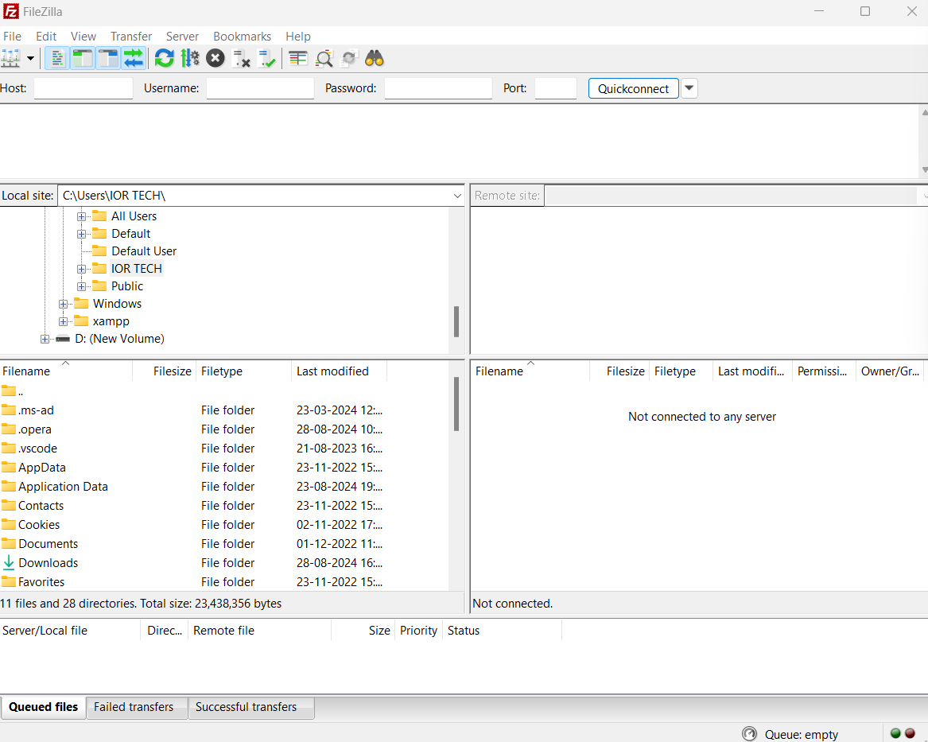The image size is (928, 742).
Task: Sort local files by Last modified
Action: pos(339,371)
